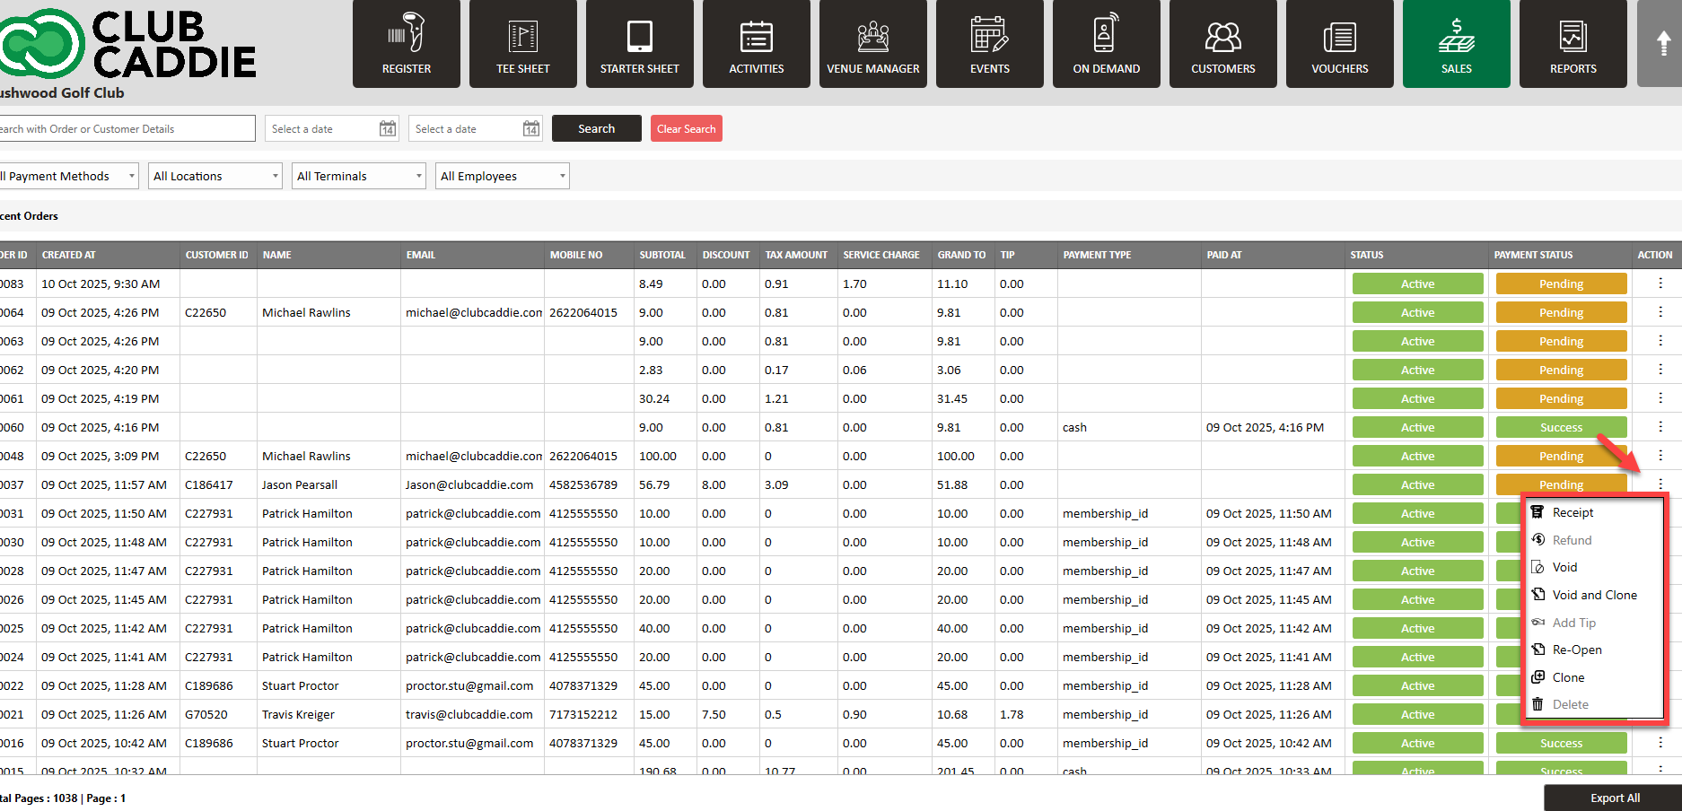Image resolution: width=1682 pixels, height=811 pixels.
Task: Choose Void and Clone in action menu
Action: 1594,595
